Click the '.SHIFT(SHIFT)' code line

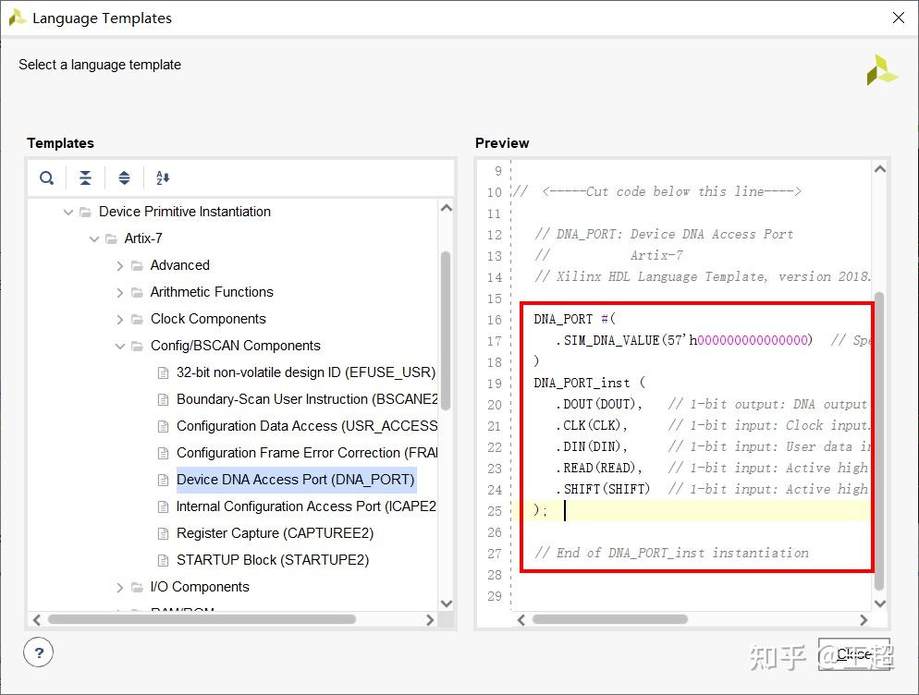(x=603, y=489)
